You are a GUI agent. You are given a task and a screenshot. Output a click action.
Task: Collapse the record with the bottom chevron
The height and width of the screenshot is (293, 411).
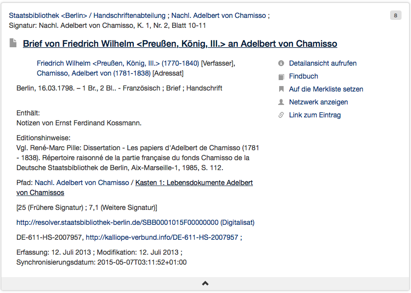205,284
